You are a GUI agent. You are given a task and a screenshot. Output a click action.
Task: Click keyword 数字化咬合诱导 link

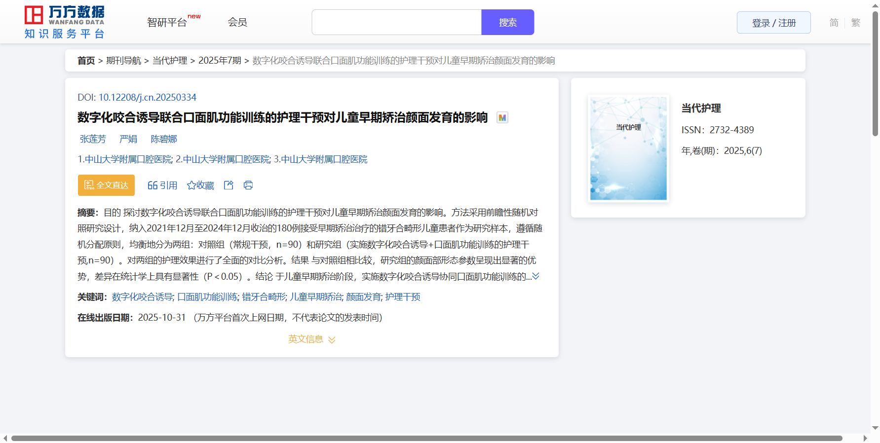142,297
